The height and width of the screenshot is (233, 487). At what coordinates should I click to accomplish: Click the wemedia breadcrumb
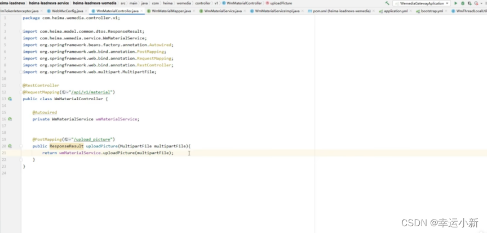185,3
